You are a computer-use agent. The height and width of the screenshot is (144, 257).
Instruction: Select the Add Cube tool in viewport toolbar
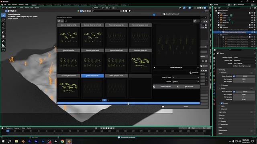click(3, 50)
